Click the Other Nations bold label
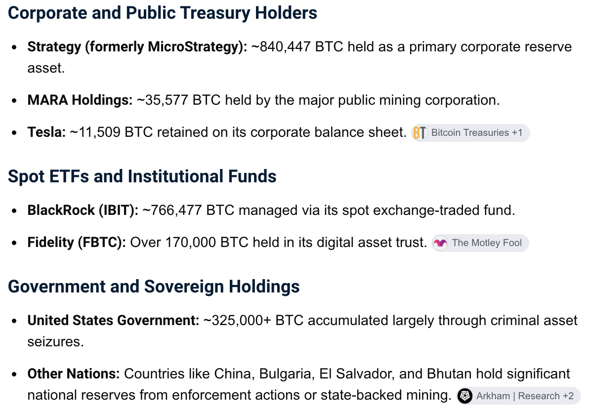Image resolution: width=589 pixels, height=414 pixels. click(x=74, y=374)
